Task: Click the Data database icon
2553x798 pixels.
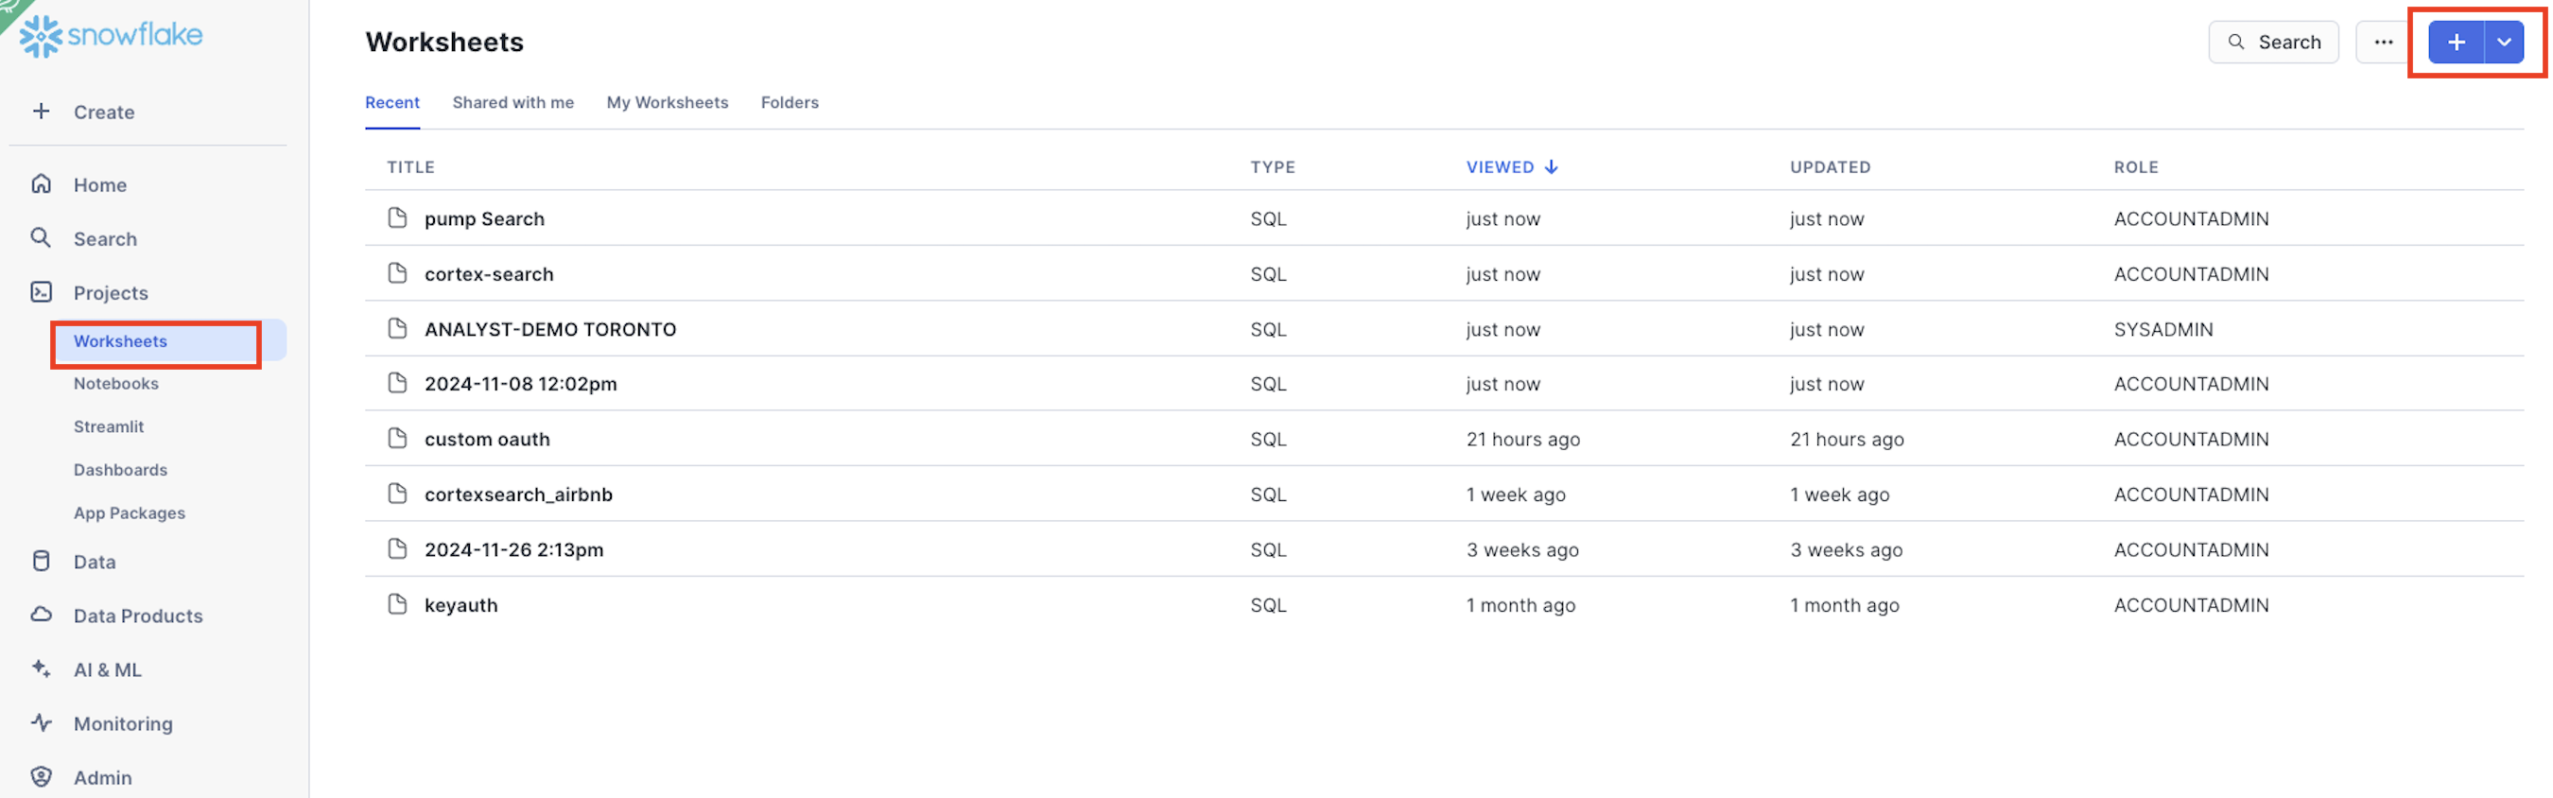Action: (41, 561)
